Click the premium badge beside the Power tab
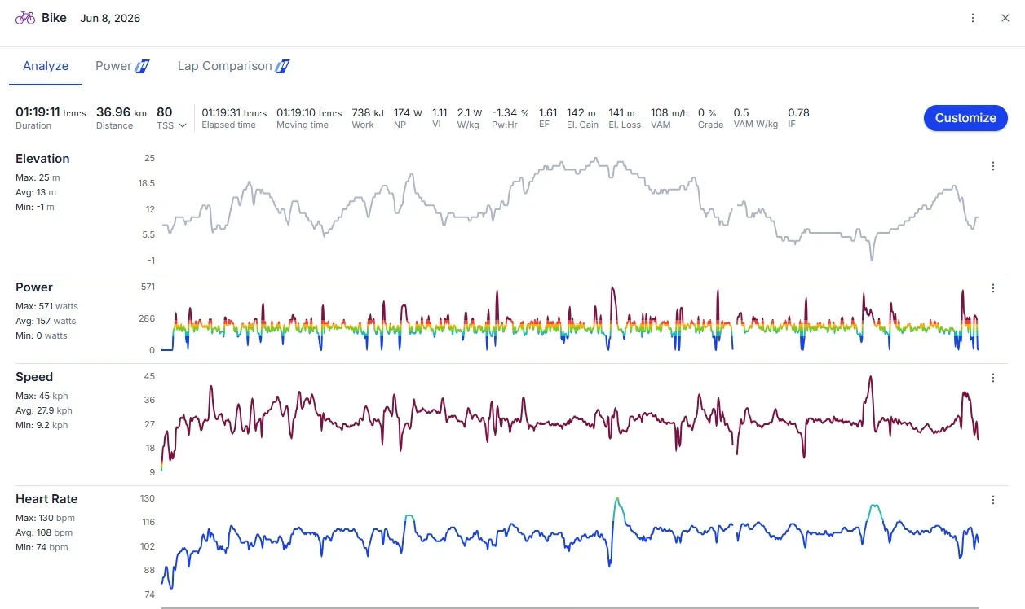 point(143,66)
